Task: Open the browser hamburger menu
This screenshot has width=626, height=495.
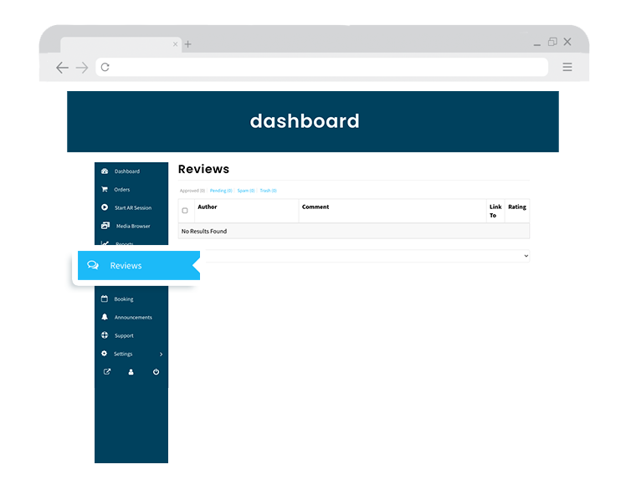Action: point(567,67)
